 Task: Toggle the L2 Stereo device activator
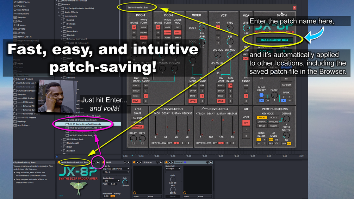[x=134, y=162]
